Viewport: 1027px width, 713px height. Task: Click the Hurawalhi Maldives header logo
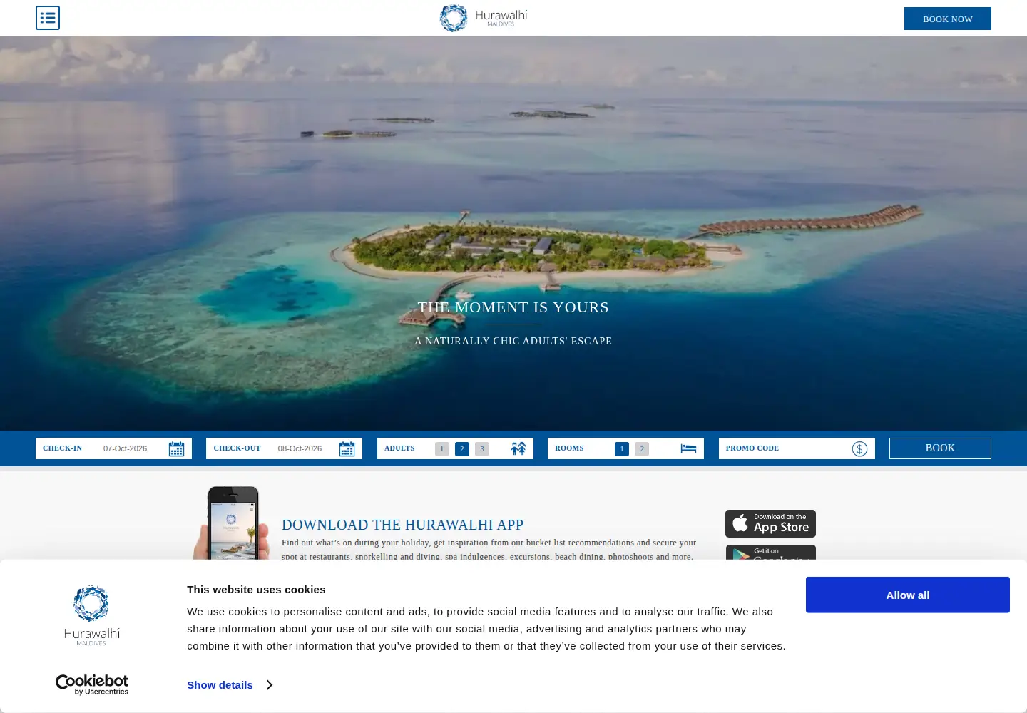[x=484, y=18]
